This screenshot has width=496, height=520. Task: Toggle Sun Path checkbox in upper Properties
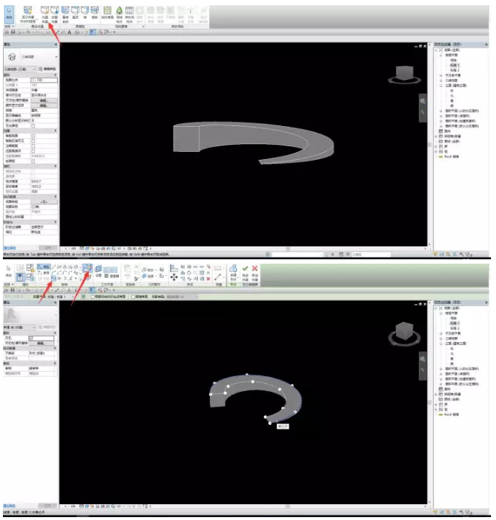[x=33, y=126]
